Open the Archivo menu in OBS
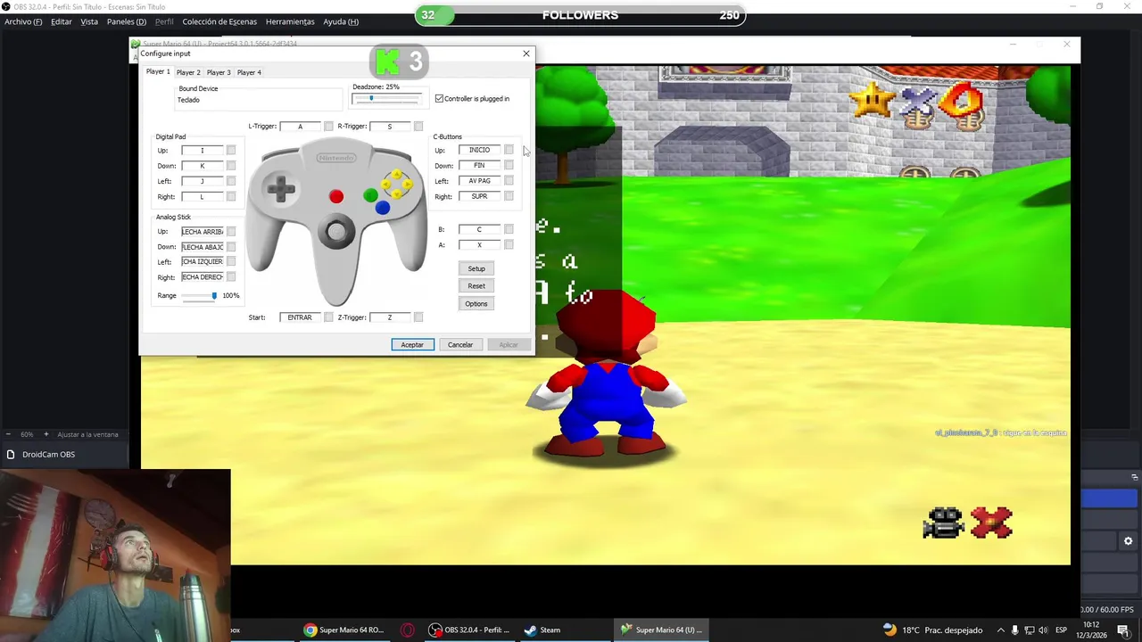The width and height of the screenshot is (1142, 642). coord(23,21)
